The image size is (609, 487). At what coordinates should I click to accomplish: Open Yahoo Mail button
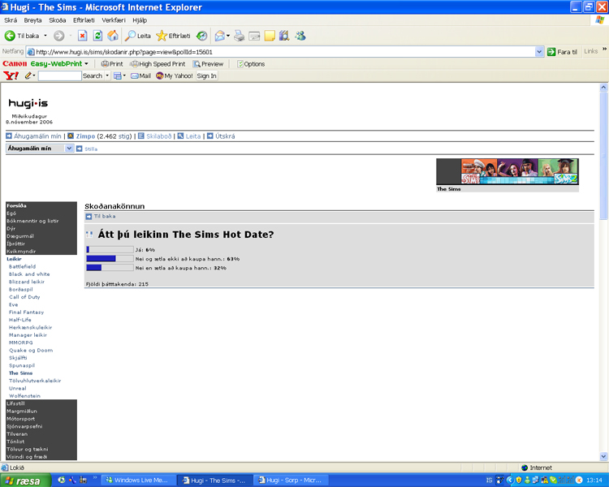click(x=141, y=75)
